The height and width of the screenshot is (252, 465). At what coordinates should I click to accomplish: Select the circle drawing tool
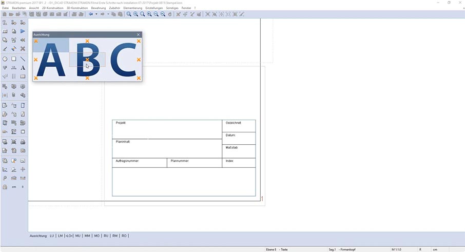pos(5,59)
